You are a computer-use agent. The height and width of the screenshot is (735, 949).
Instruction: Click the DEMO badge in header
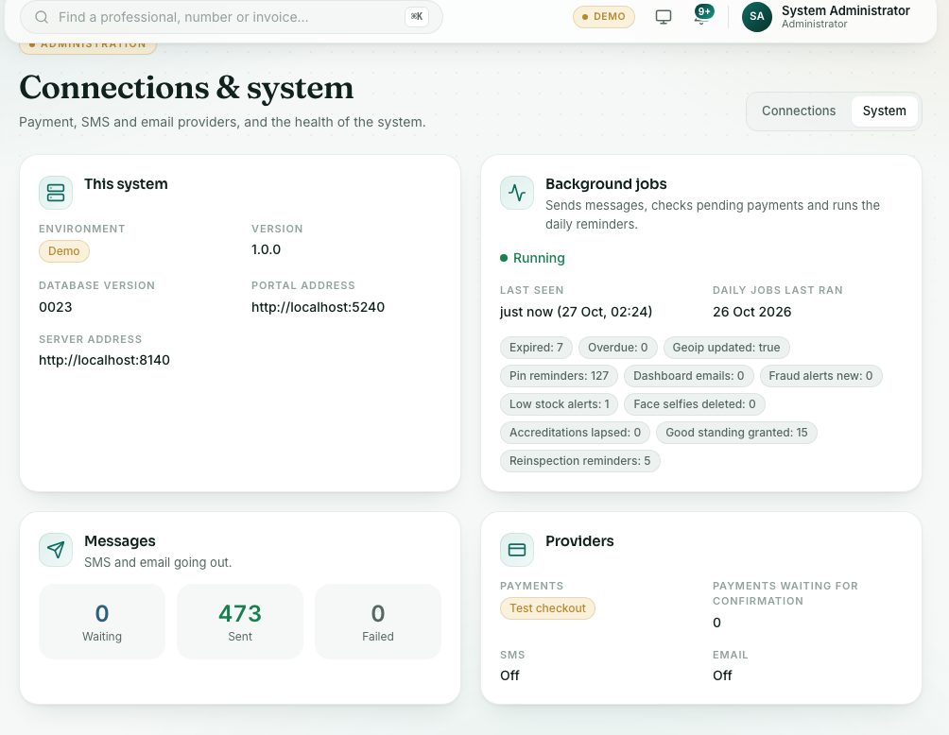click(603, 17)
